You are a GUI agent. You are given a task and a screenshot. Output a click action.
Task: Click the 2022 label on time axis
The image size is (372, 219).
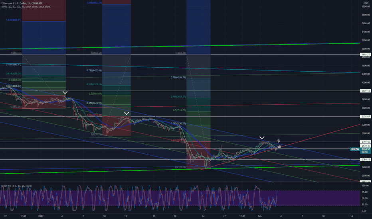point(41,216)
